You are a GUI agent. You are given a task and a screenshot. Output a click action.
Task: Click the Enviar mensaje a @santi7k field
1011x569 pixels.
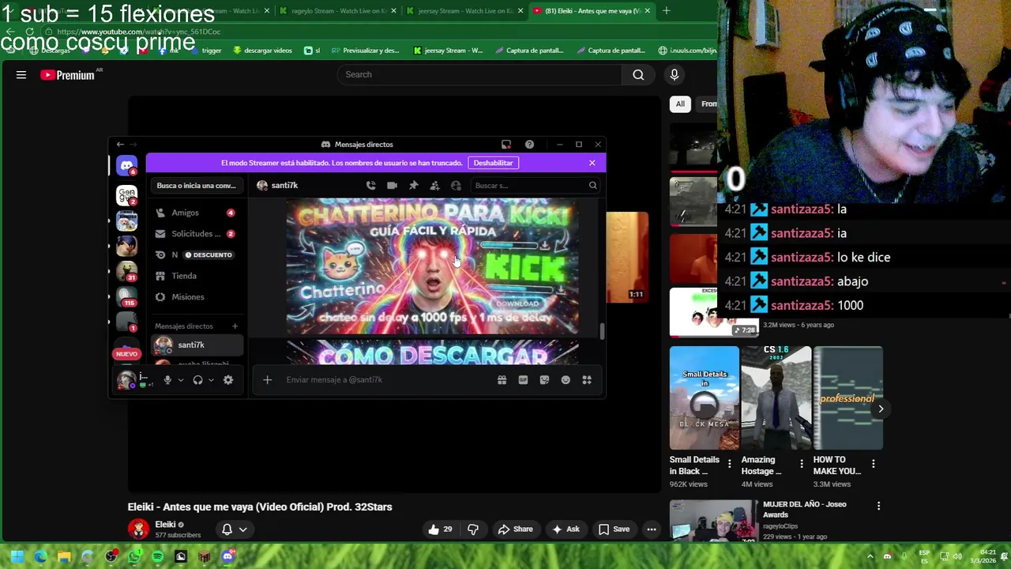coord(385,380)
